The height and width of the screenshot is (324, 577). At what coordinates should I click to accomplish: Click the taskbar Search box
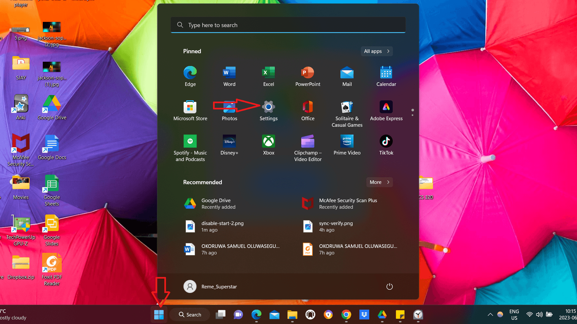[190, 315]
